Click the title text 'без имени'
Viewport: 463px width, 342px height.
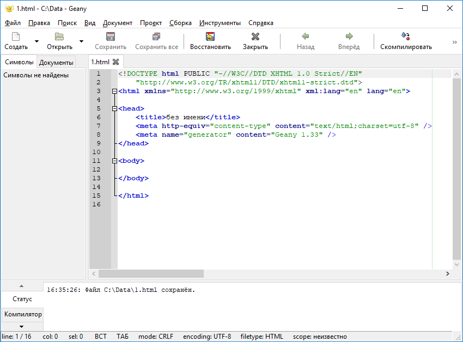tap(186, 117)
